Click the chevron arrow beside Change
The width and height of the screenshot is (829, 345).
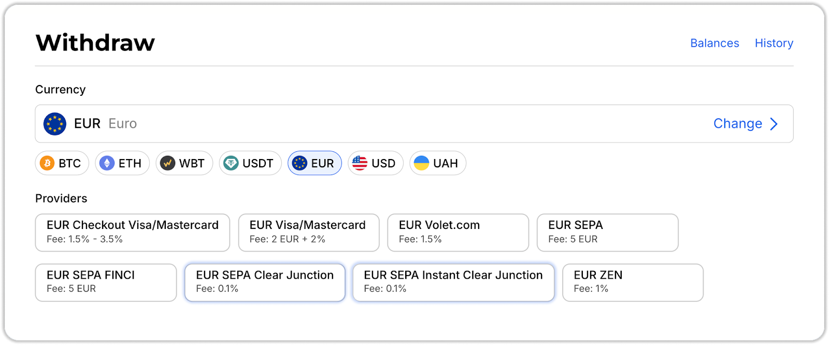(774, 124)
